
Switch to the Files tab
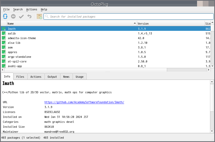20,77
